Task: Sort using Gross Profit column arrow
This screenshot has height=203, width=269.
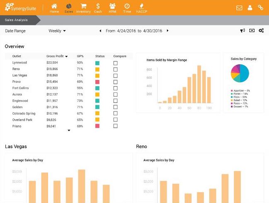Action: pyautogui.click(x=66, y=56)
